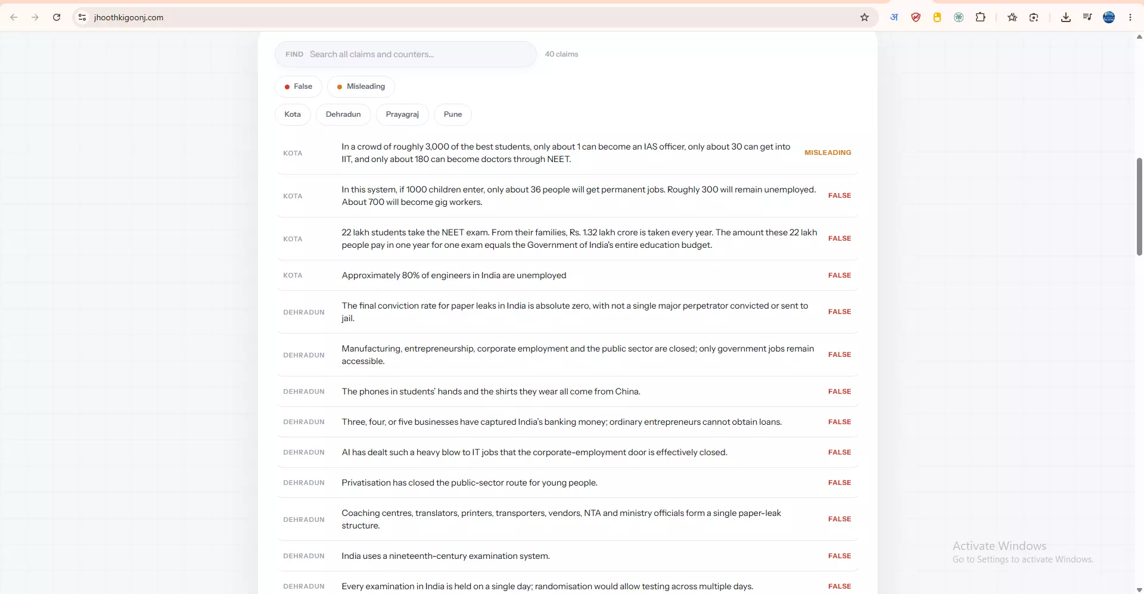The height and width of the screenshot is (594, 1144).
Task: Open the claim about privatisation closing public-sector route
Action: 567,483
